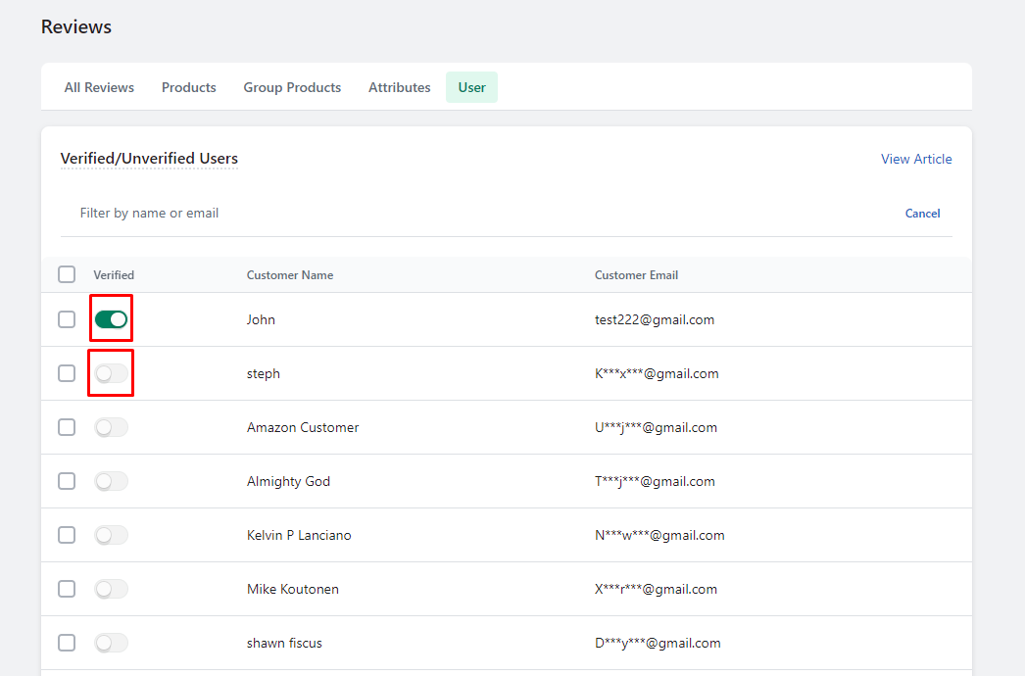Open the Products tab

(x=188, y=87)
